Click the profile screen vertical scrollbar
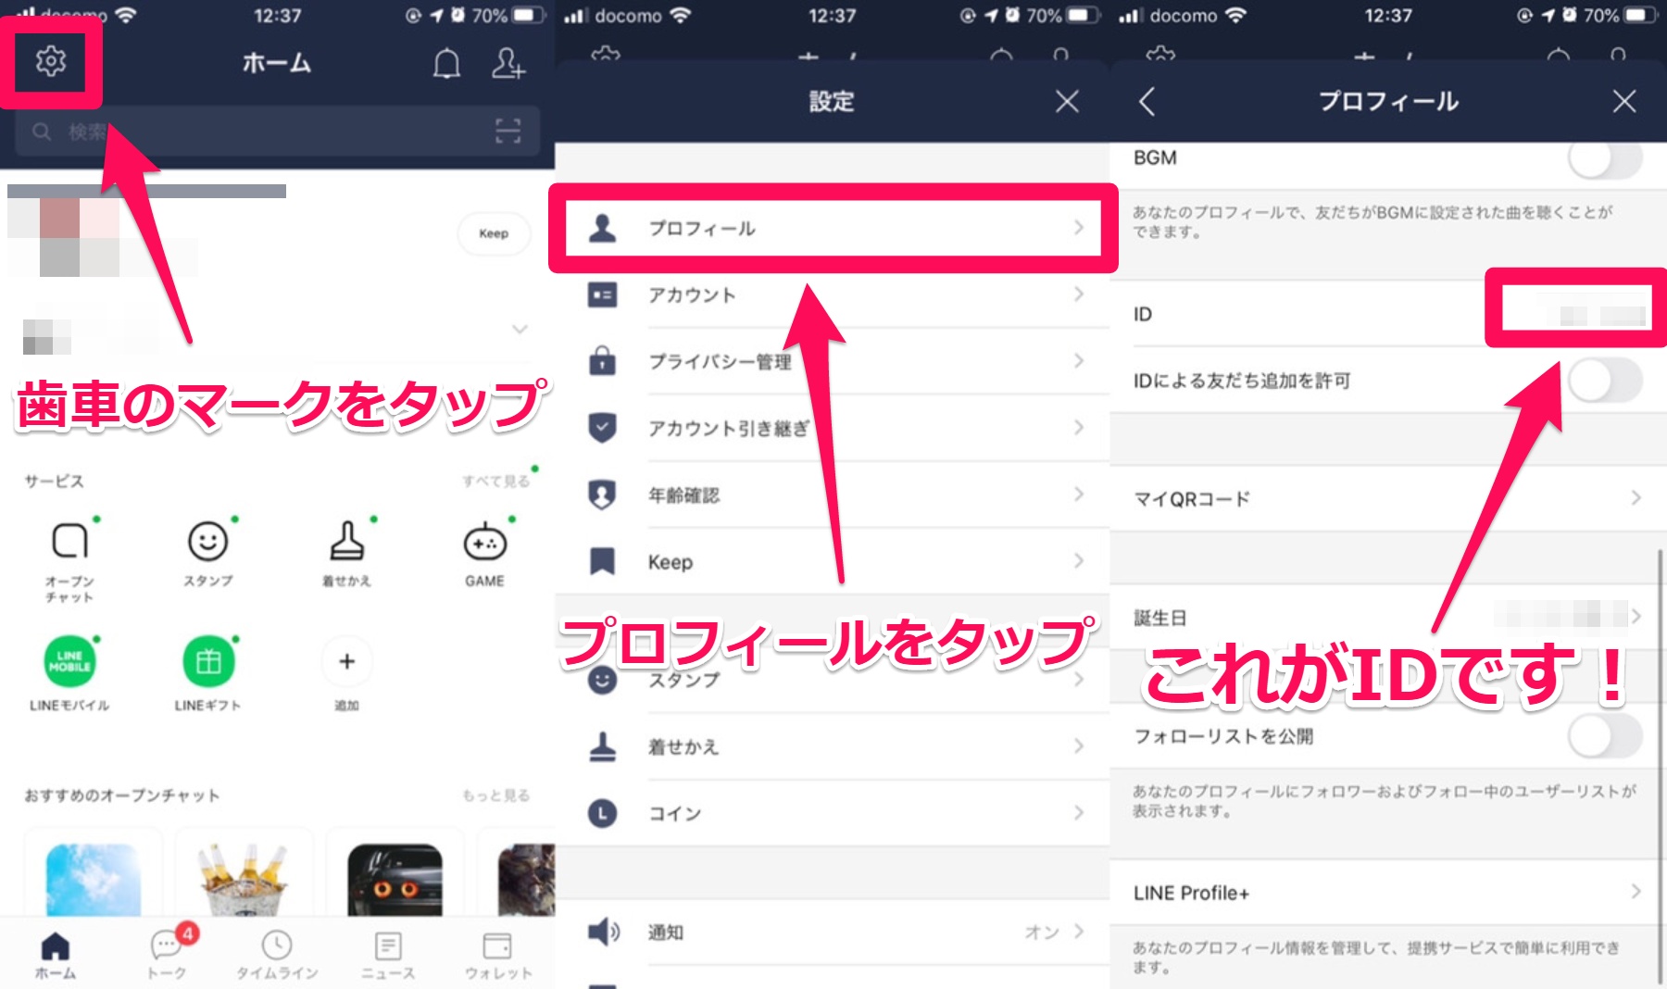The image size is (1667, 989). [x=1660, y=769]
